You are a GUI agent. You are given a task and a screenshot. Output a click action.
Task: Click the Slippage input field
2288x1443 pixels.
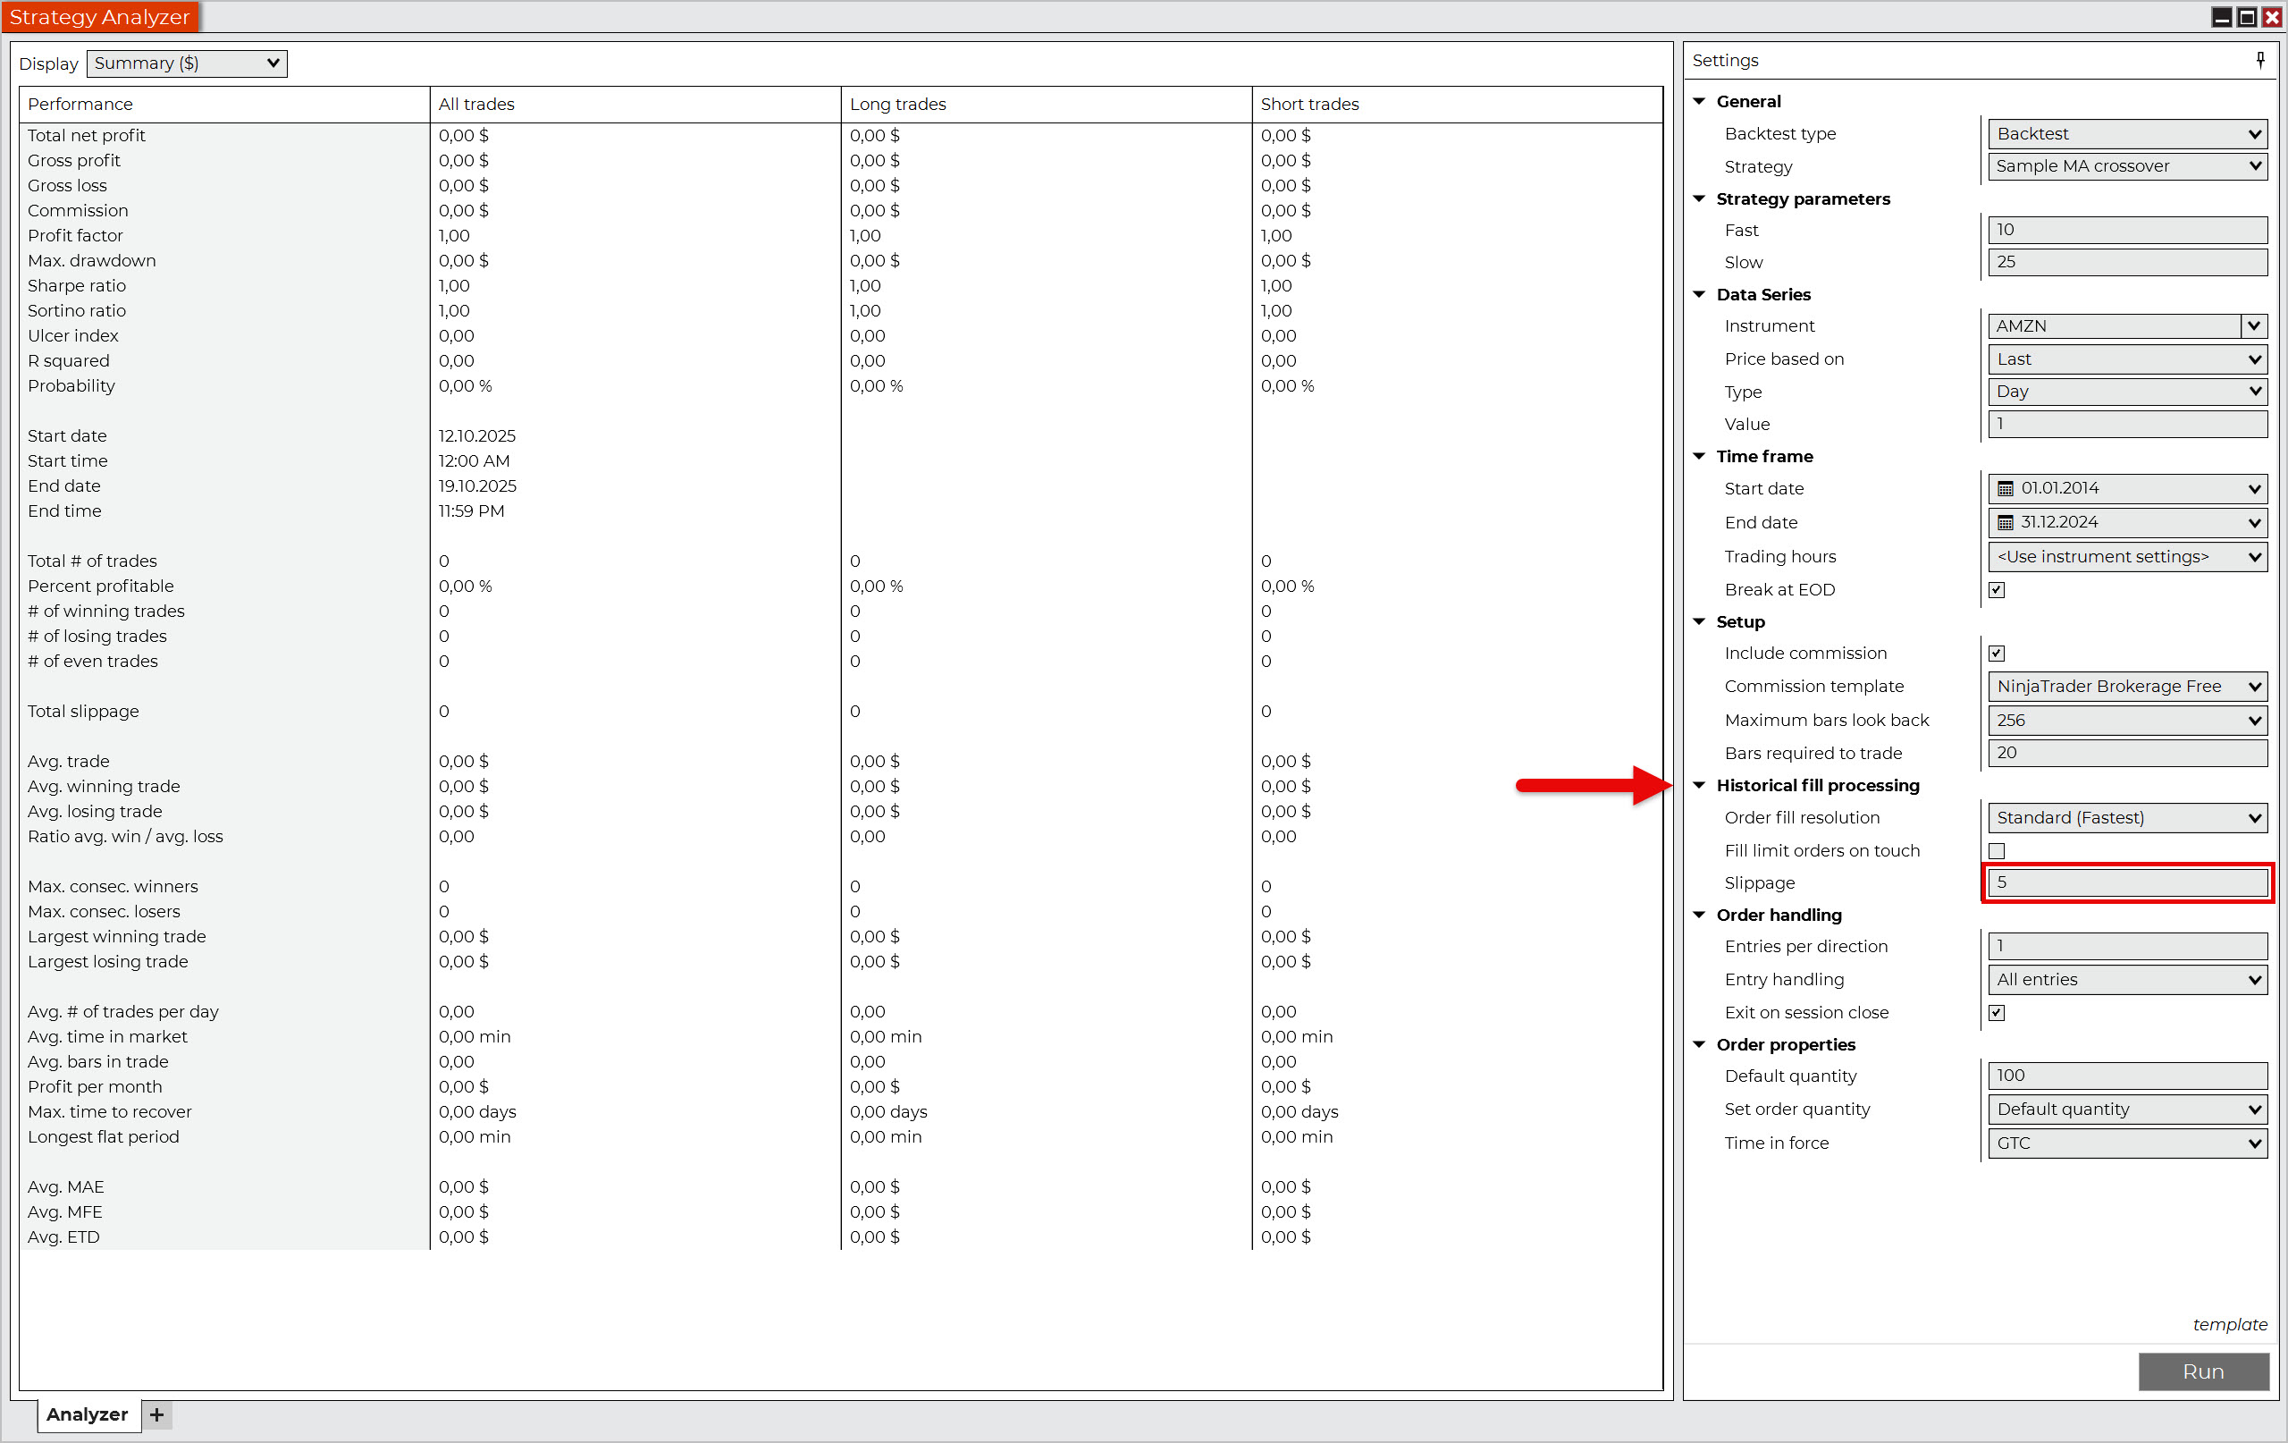[2126, 882]
